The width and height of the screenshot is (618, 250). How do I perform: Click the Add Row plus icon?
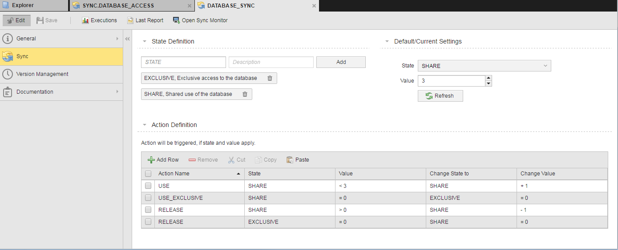151,160
